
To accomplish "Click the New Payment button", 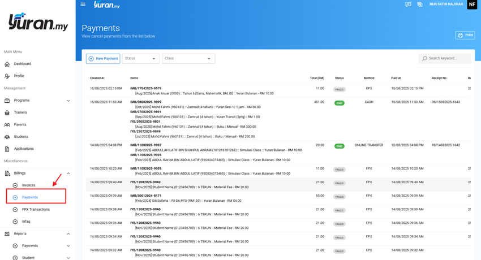I will click(x=103, y=58).
